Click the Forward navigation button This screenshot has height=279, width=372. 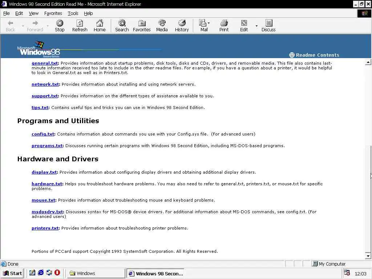click(x=35, y=26)
